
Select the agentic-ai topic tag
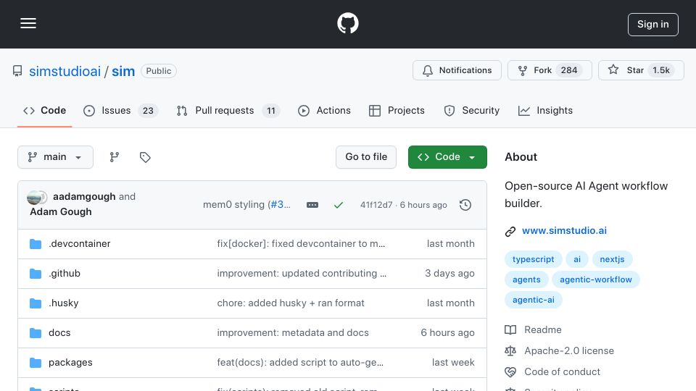point(534,300)
